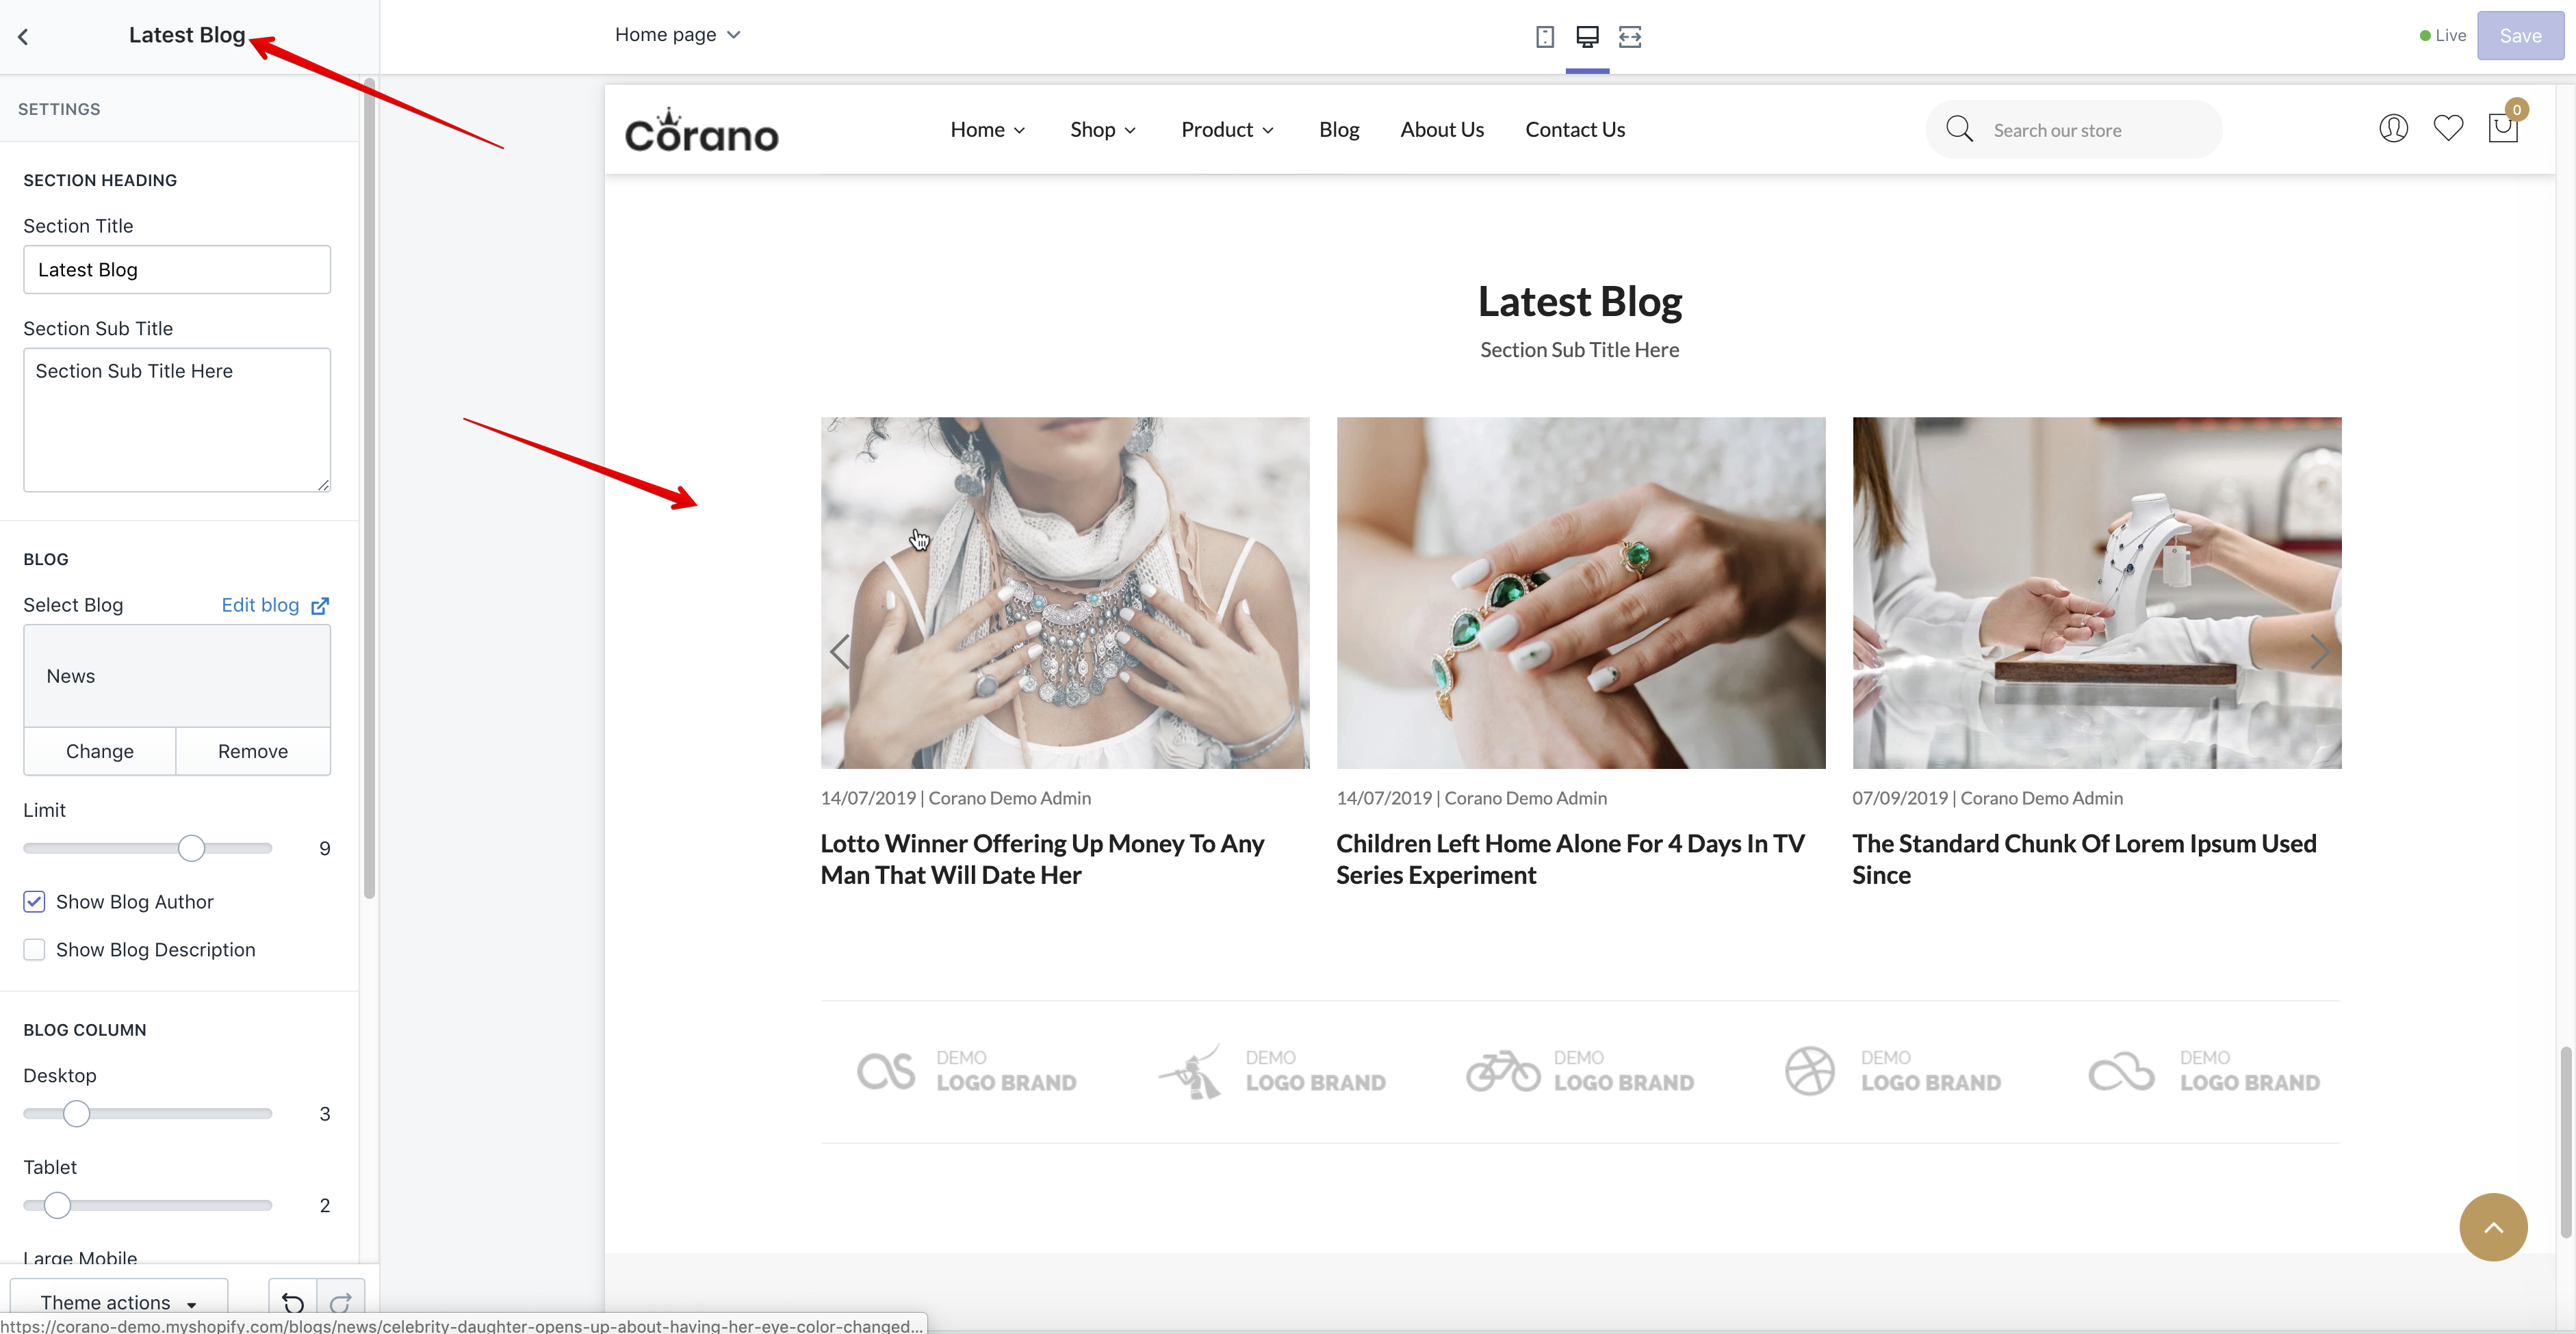
Task: Click the scroll-to-top round button
Action: coord(2493,1227)
